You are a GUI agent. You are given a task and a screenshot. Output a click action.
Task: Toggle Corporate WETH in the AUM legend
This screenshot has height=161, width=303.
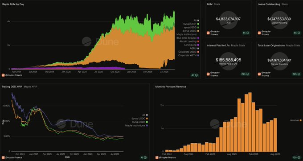[x=188, y=55]
